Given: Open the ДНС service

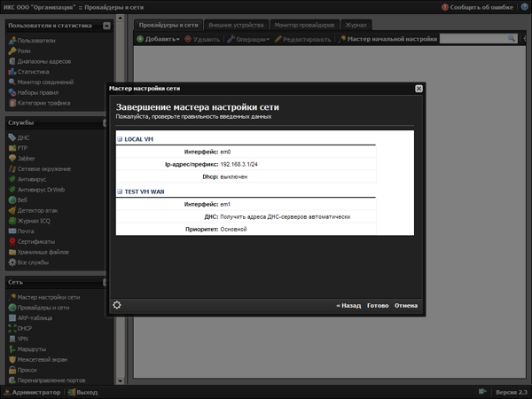Looking at the screenshot, I should pos(19,137).
